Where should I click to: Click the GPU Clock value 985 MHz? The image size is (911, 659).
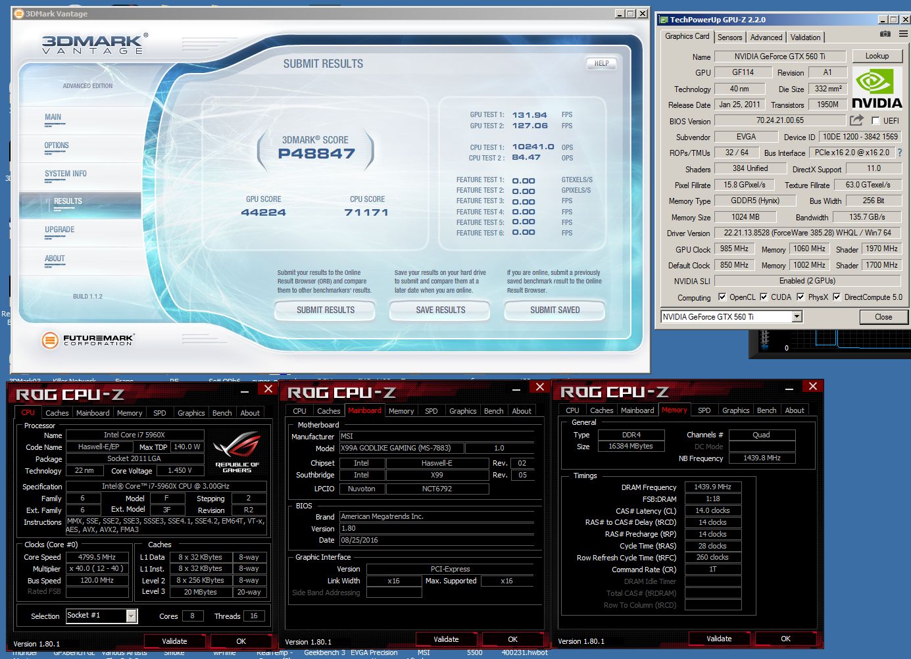click(734, 249)
